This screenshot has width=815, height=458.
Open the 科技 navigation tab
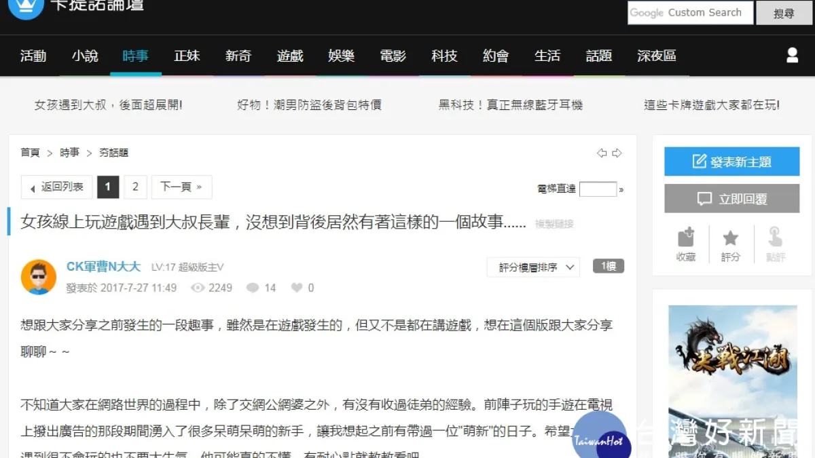tap(444, 56)
